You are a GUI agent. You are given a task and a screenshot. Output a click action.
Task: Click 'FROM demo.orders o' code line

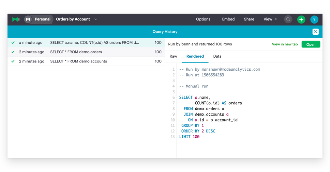(x=204, y=109)
